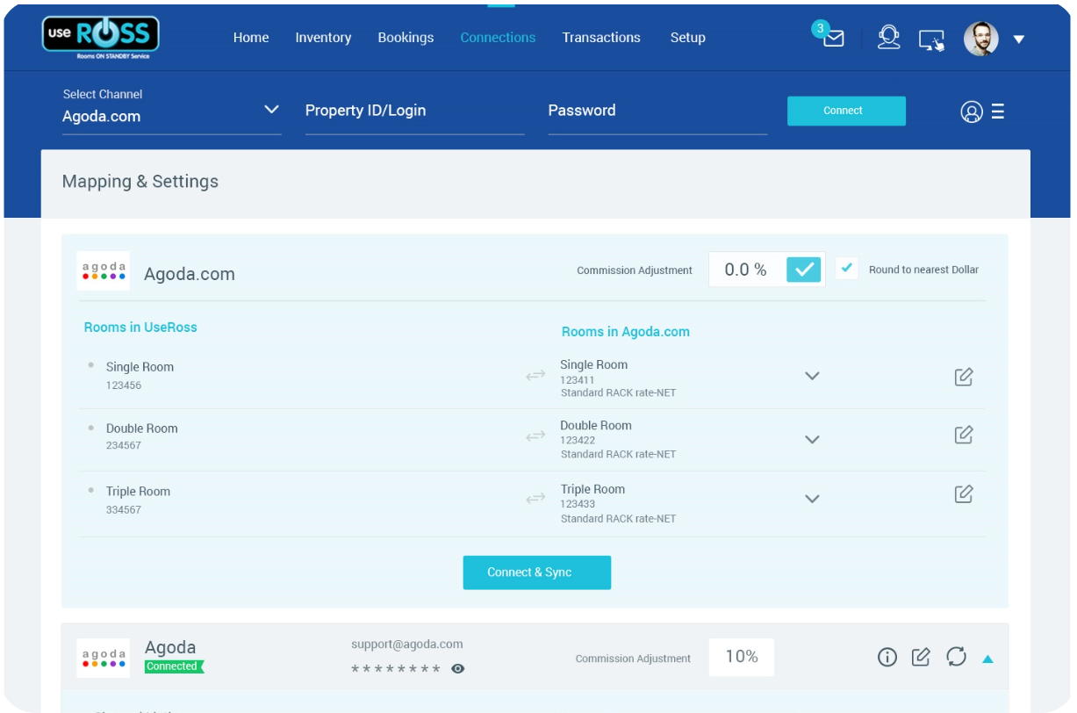Click the 10% commission adjustment value
Screen dimensions: 1077x713
742,657
